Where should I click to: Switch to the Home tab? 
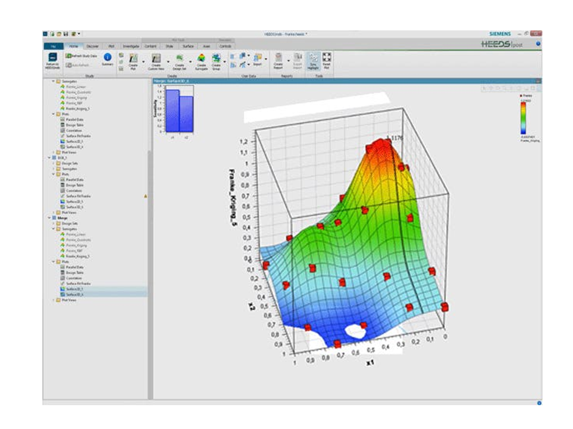[74, 46]
